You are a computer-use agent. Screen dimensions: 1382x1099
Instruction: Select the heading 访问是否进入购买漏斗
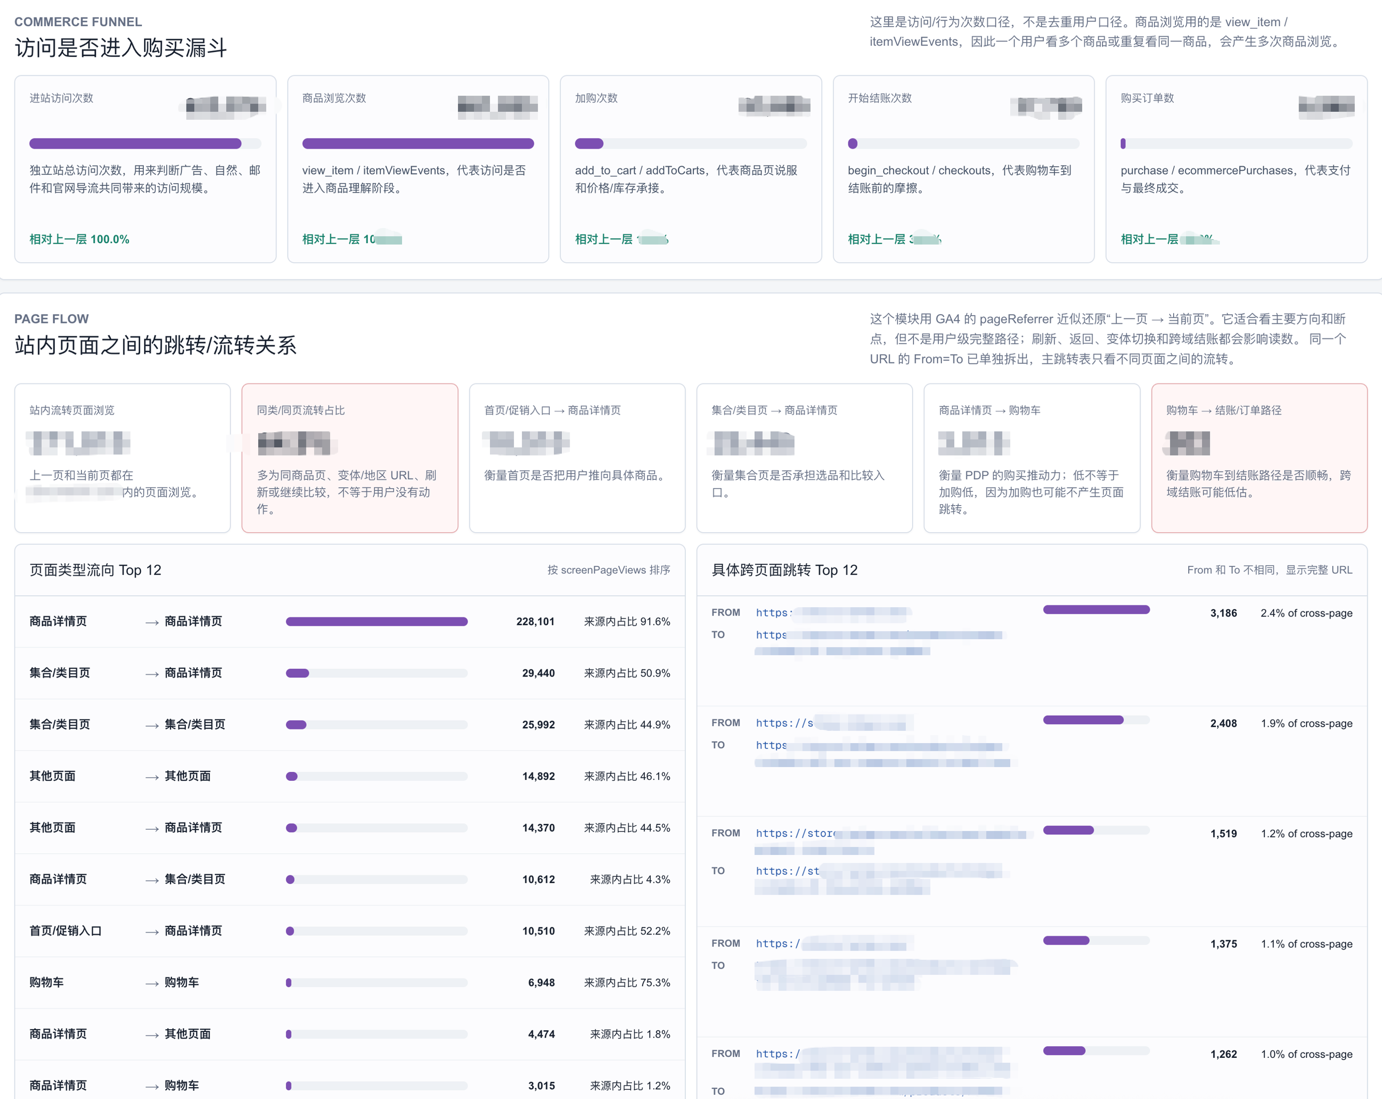click(120, 48)
